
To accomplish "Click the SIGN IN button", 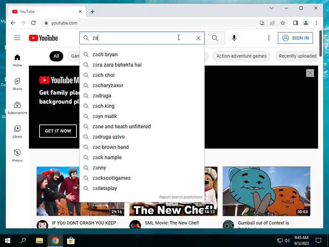I will (x=295, y=38).
